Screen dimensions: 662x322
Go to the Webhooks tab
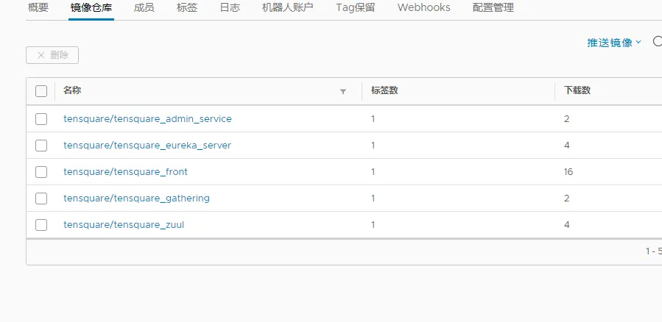tap(424, 8)
